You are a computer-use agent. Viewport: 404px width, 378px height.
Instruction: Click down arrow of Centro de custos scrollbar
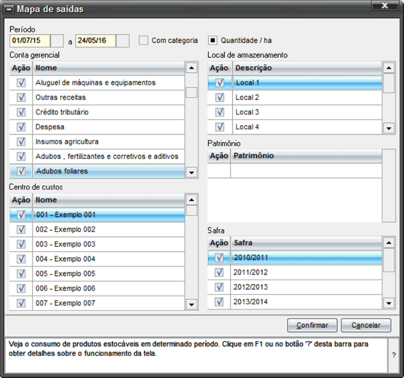192,305
